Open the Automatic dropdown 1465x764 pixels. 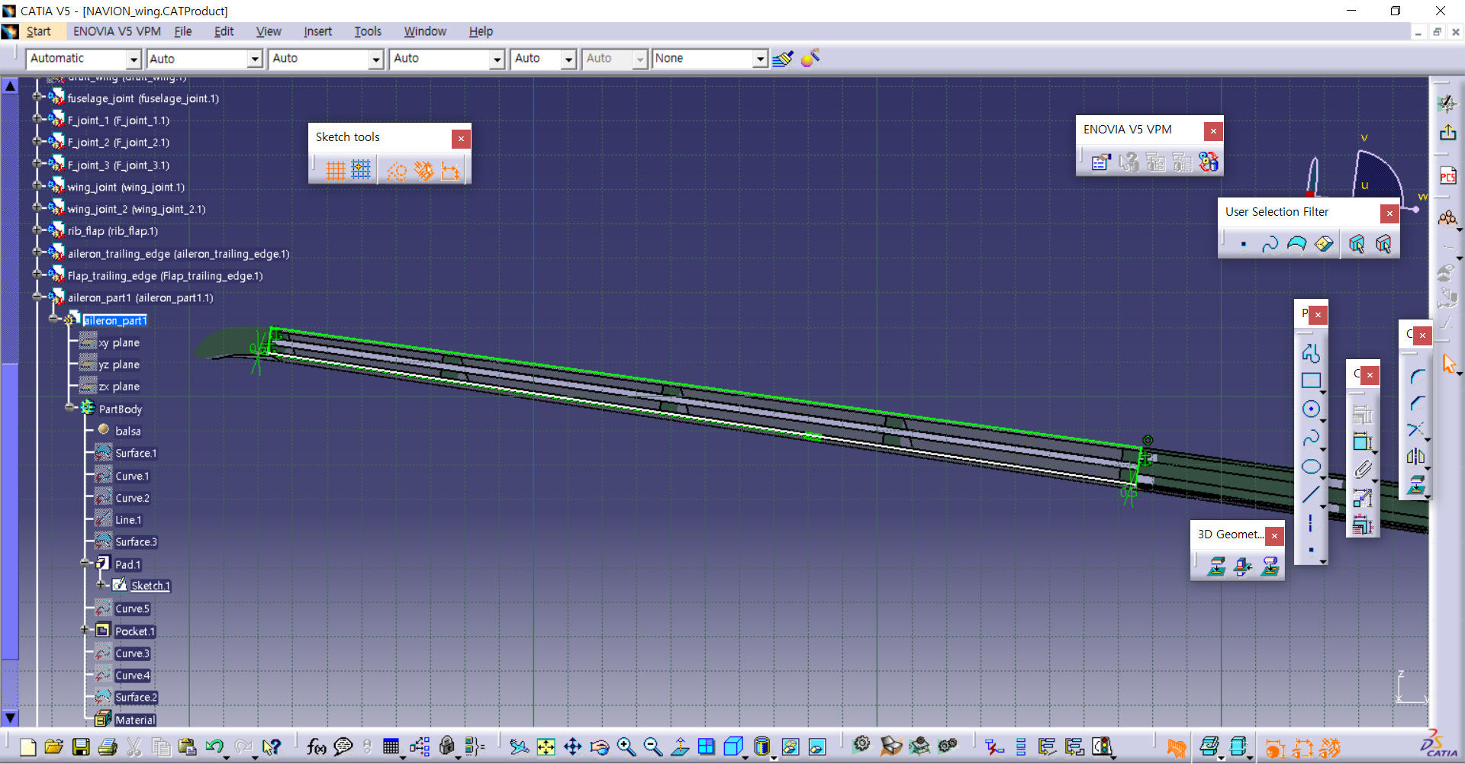(x=134, y=59)
